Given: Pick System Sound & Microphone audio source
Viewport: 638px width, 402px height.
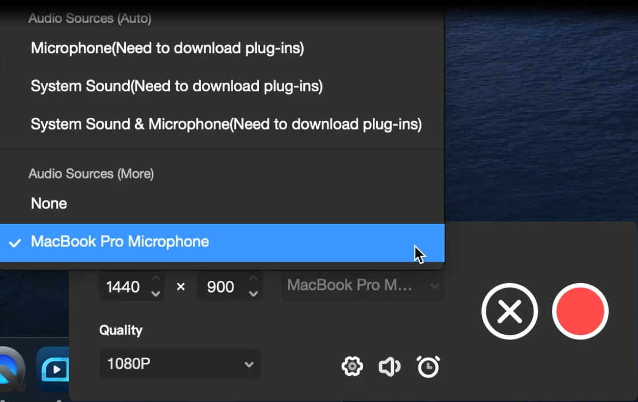Looking at the screenshot, I should tap(222, 124).
